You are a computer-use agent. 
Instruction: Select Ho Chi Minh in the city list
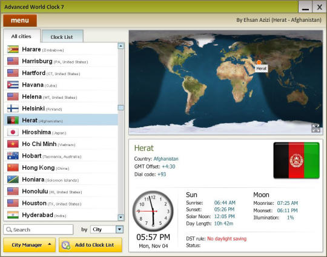click(x=61, y=144)
